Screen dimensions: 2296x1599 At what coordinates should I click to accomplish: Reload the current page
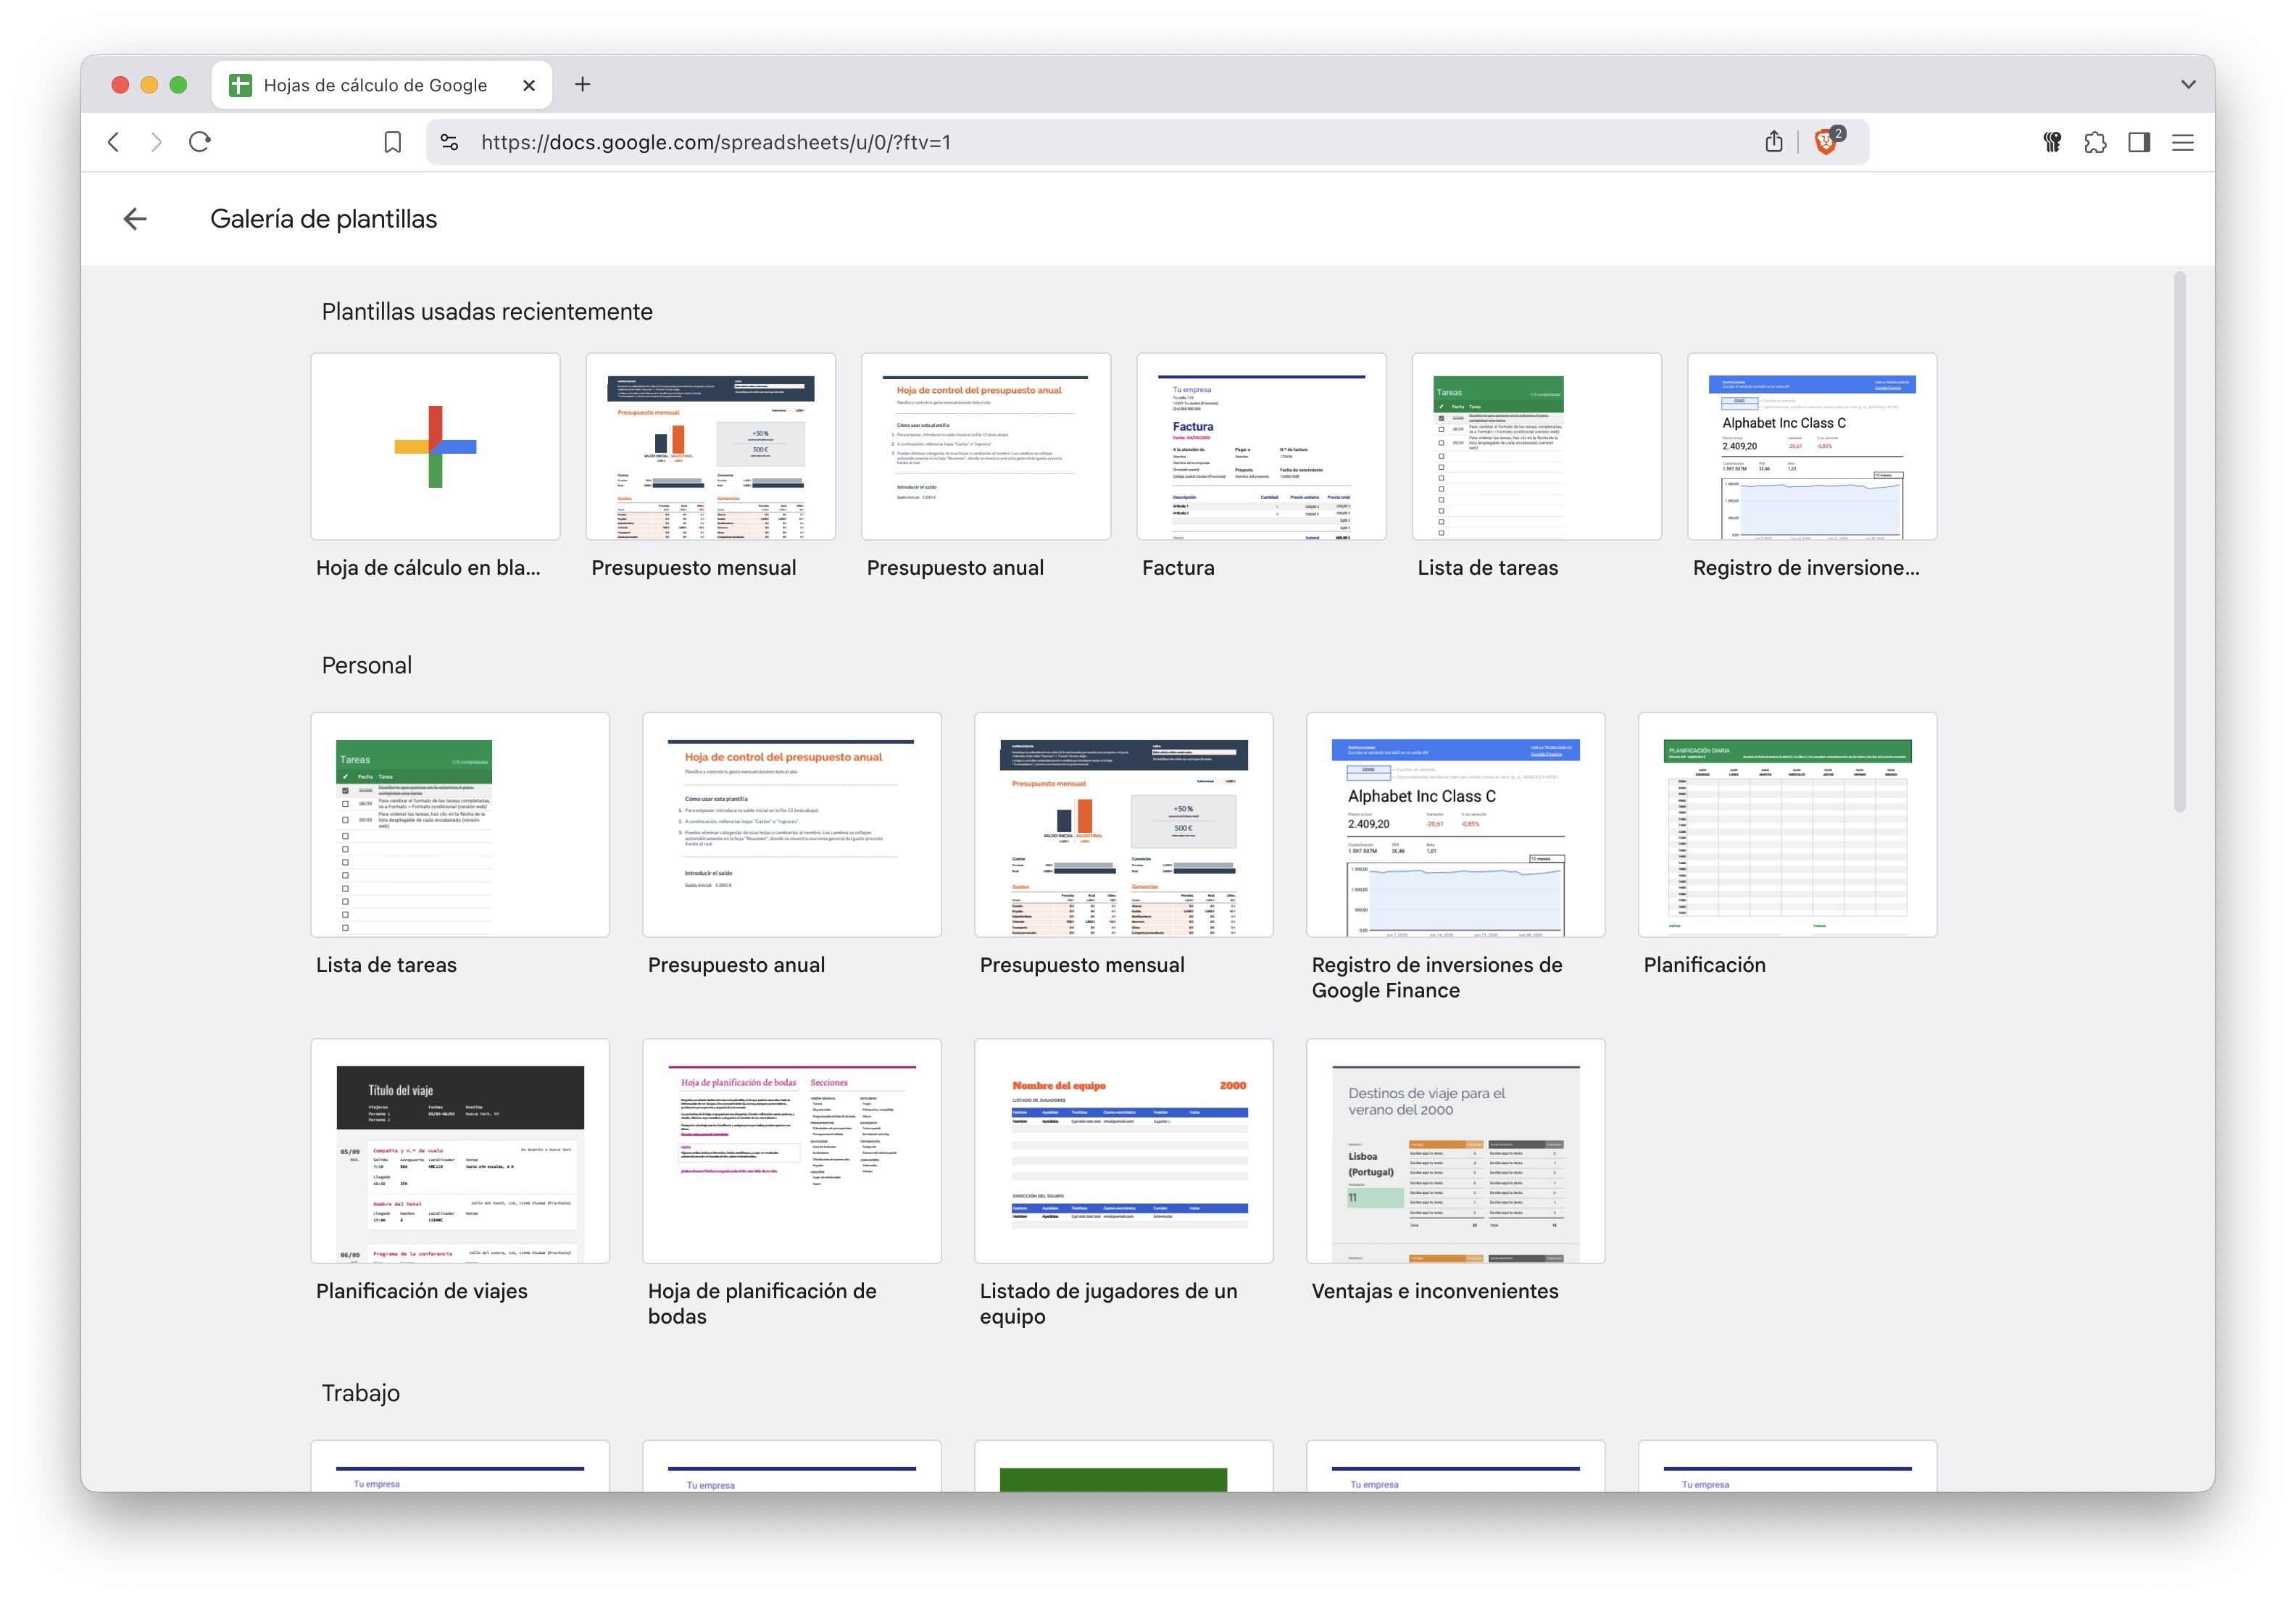point(200,142)
